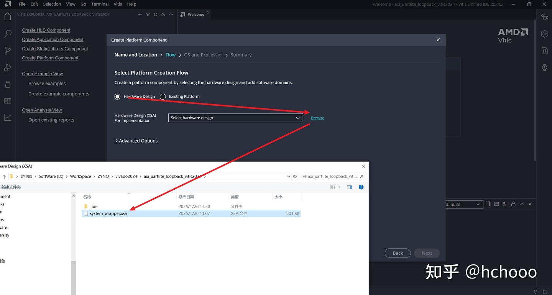Click the help icon in file dialog
The width and height of the screenshot is (552, 295).
[x=361, y=187]
